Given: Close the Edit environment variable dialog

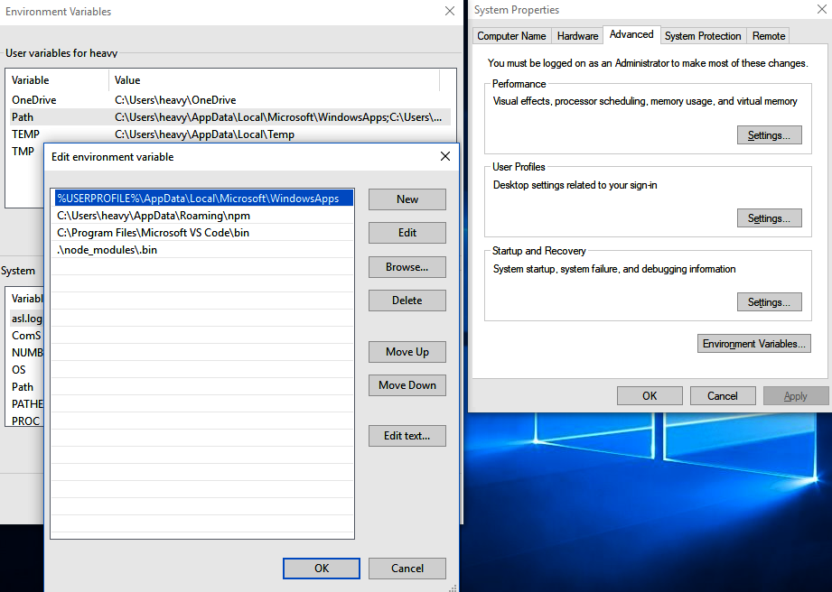Looking at the screenshot, I should click(x=444, y=156).
